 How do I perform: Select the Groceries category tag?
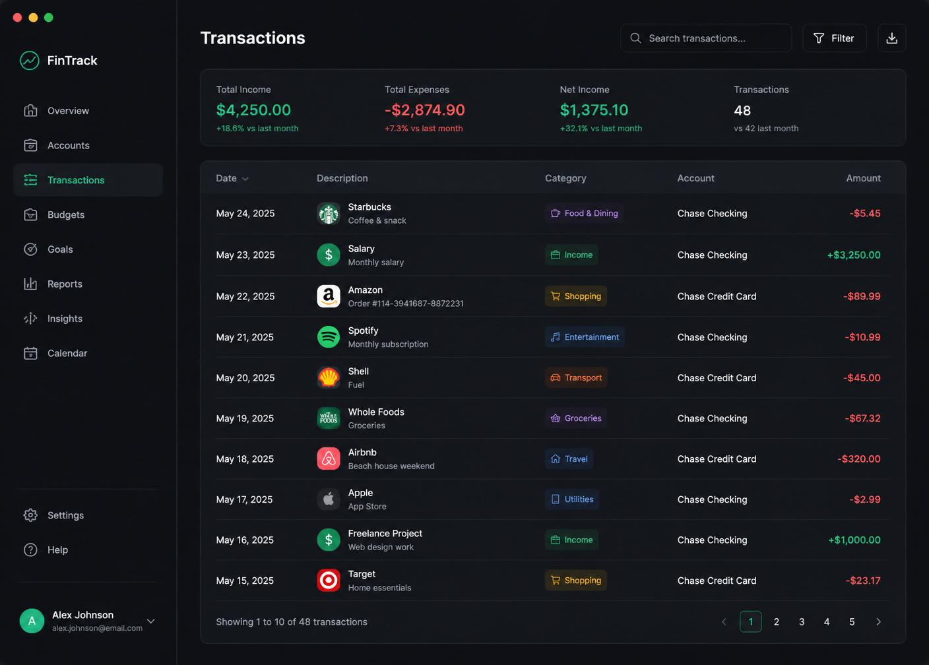(x=576, y=418)
